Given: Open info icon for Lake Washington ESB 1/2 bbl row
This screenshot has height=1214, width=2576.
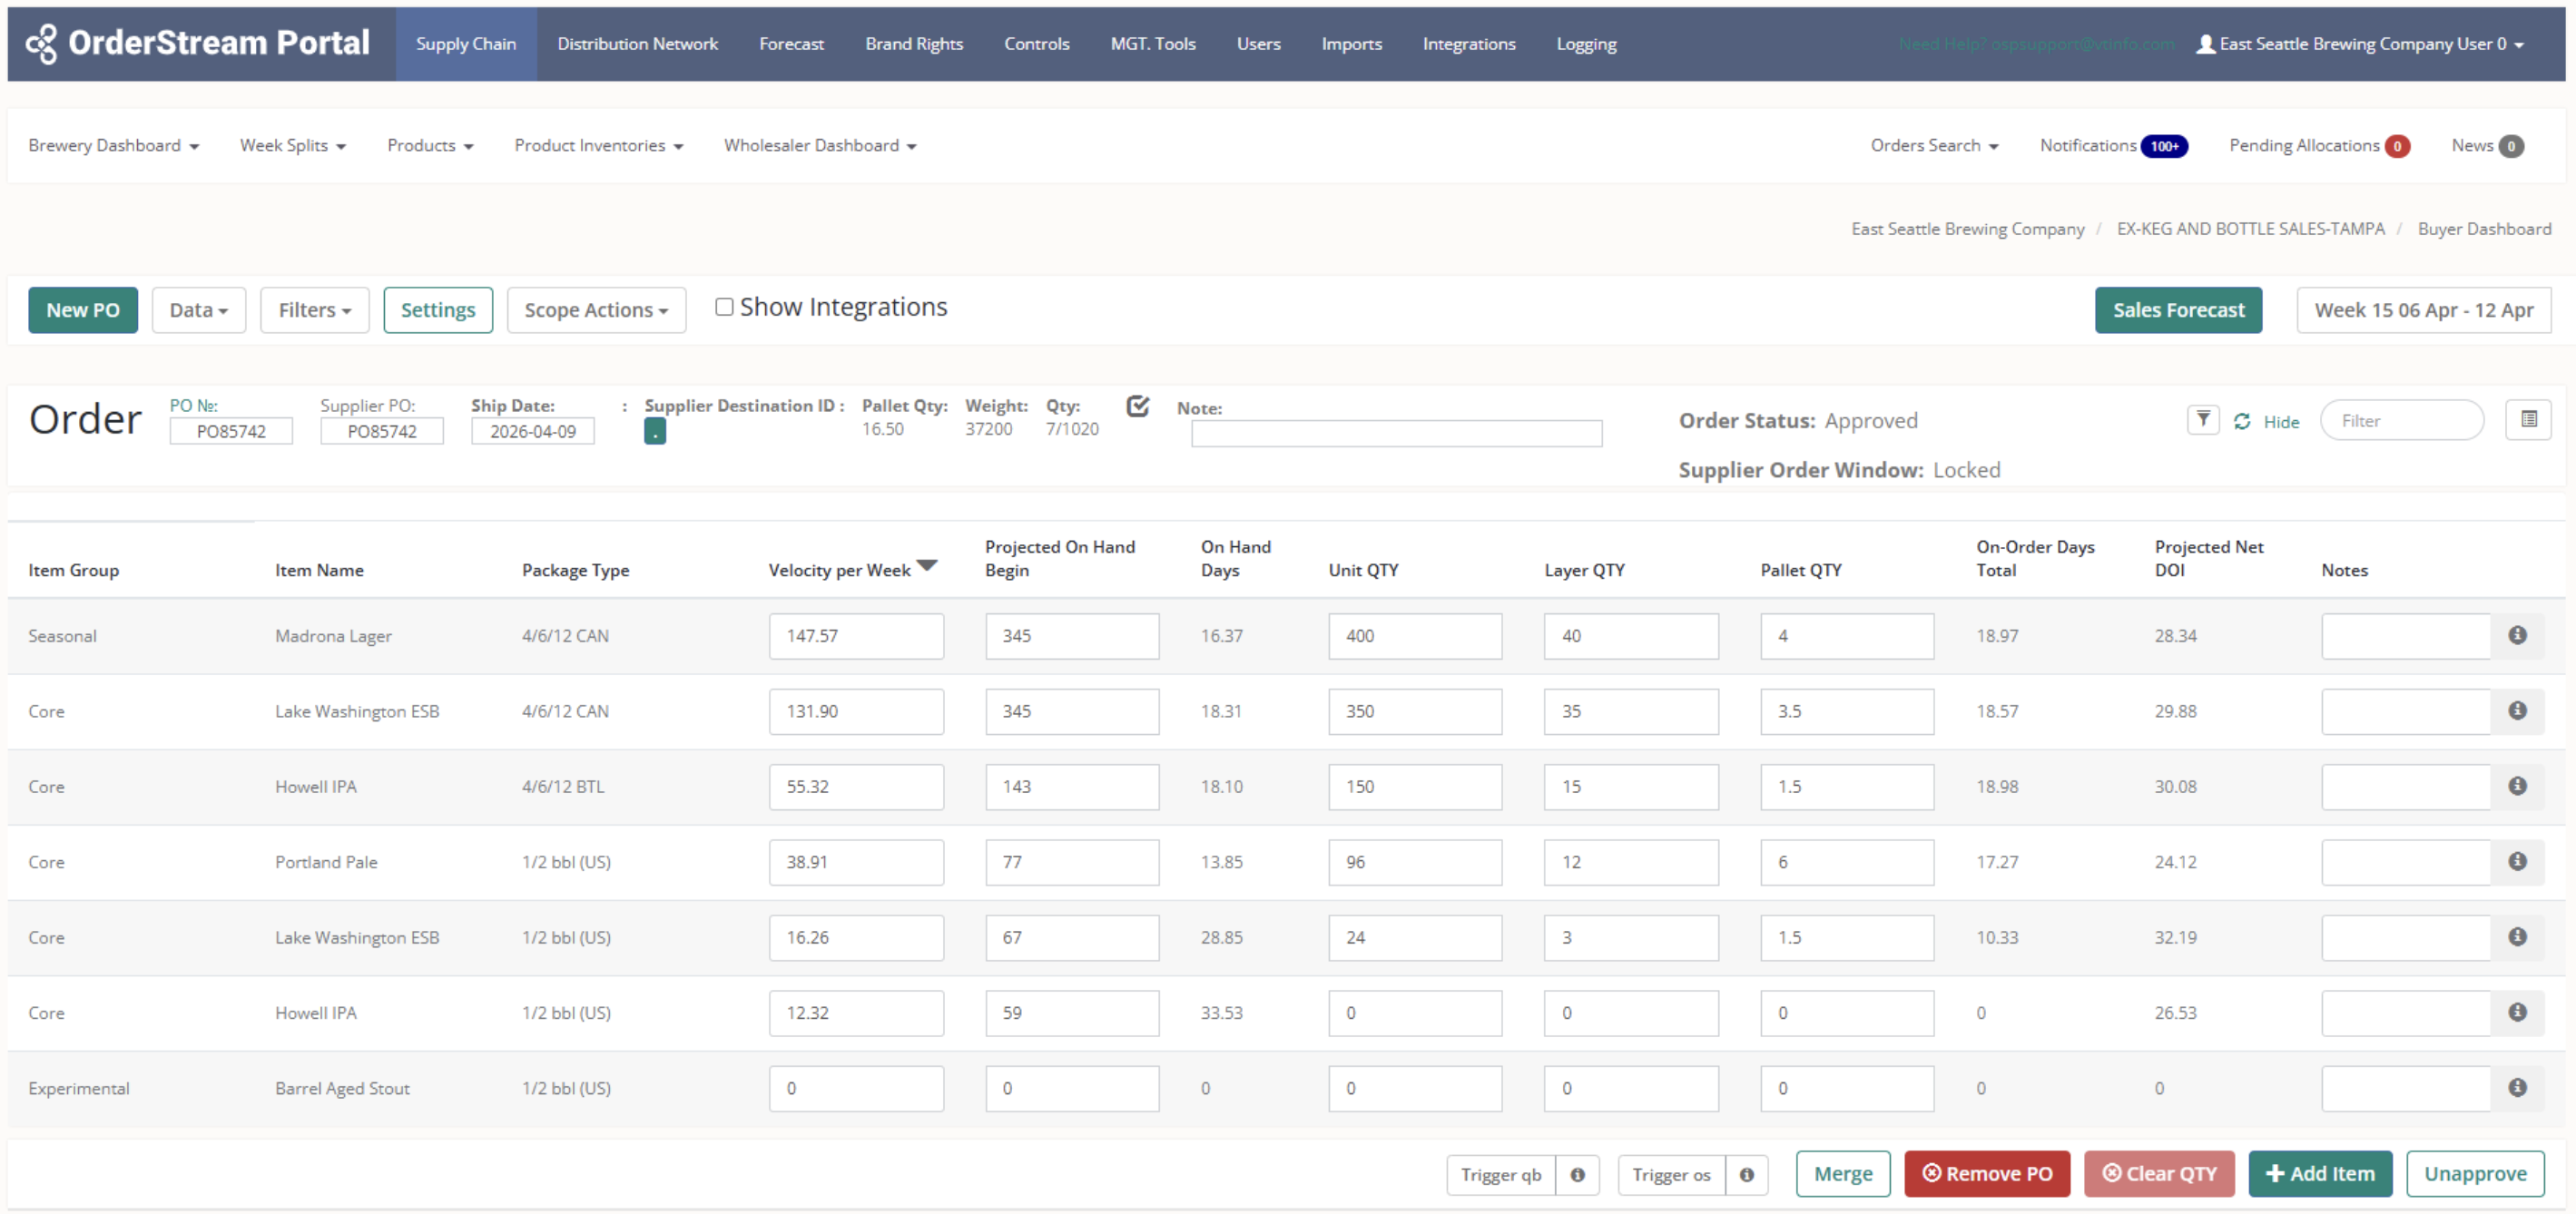Looking at the screenshot, I should tap(2517, 936).
